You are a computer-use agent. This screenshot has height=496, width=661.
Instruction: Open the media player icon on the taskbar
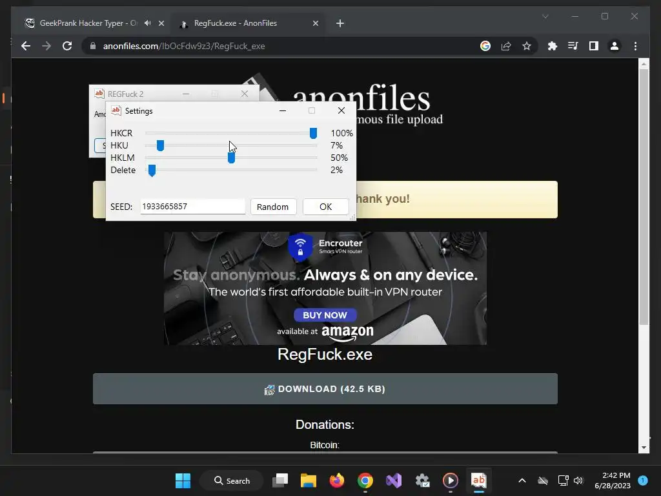tap(450, 480)
